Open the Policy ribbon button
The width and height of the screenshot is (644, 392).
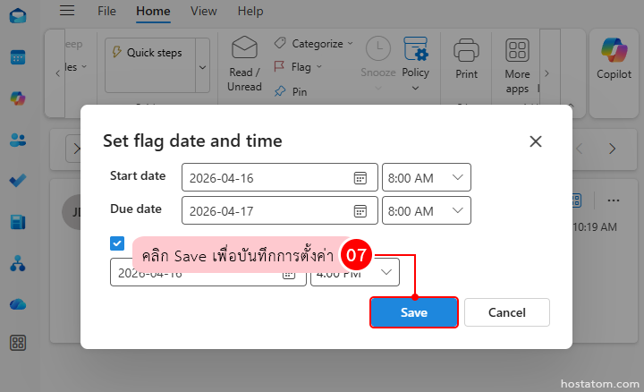tap(415, 64)
